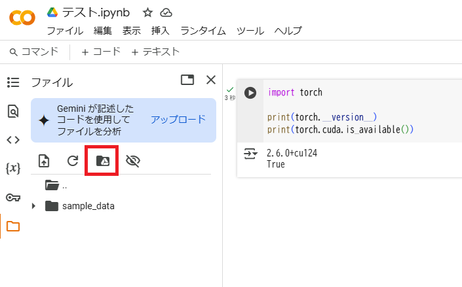Open the ランタイム menu

tap(203, 31)
